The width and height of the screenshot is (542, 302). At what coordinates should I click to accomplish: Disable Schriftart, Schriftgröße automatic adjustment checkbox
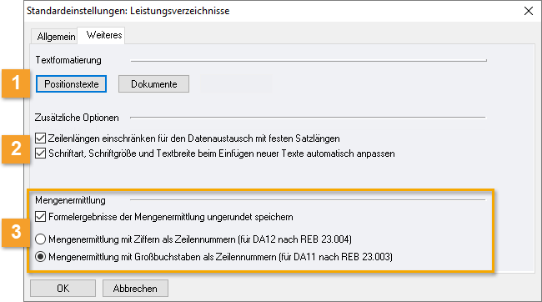tap(41, 154)
